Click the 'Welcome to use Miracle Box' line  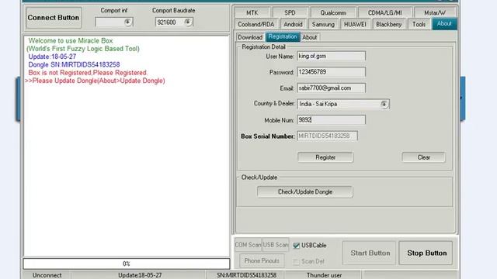[x=71, y=41]
